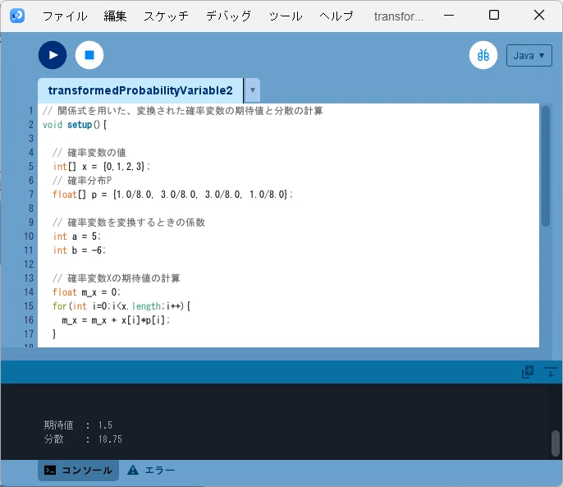Screen dimensions: 563x487
Task: Click the comment on line 13 about 期待値の計算
Action: (x=117, y=278)
